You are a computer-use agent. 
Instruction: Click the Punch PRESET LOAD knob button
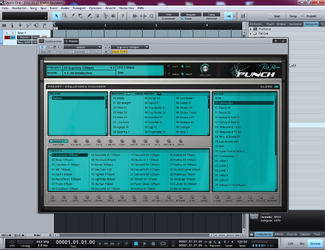click(52, 197)
